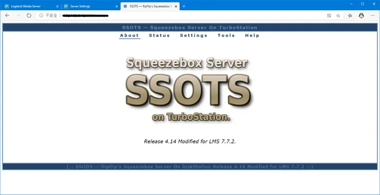Maximize the browser window
This screenshot has height=195, width=380.
363,4
